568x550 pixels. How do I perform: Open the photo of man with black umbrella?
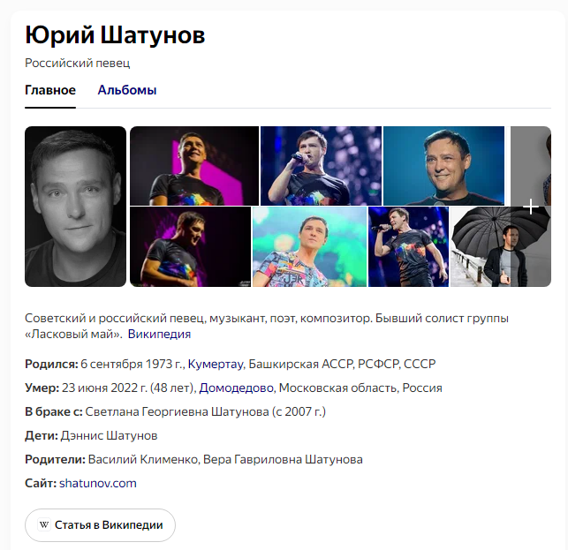tap(500, 247)
